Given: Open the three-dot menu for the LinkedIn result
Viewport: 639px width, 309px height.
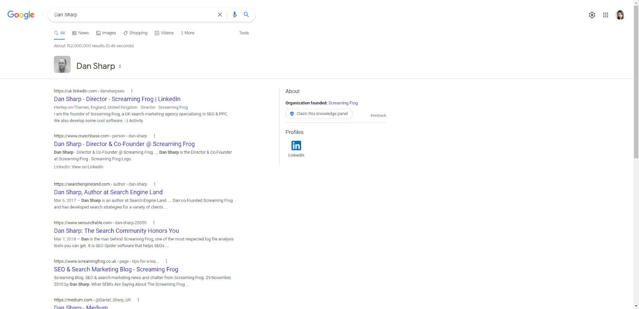Looking at the screenshot, I should (132, 91).
